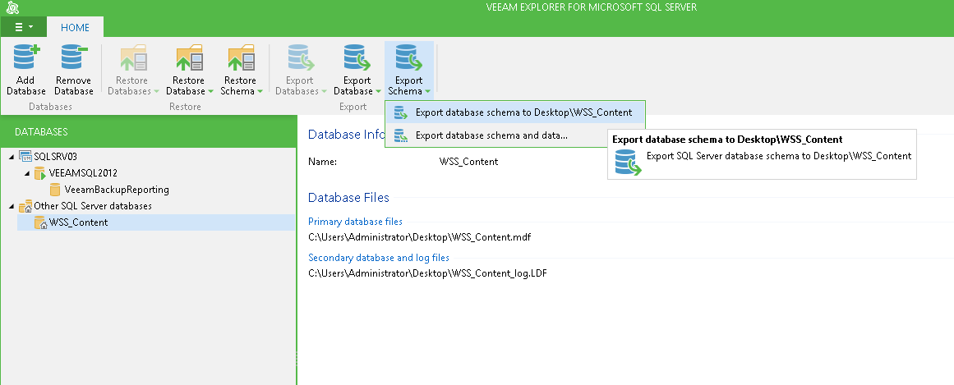Switch to the HOME ribbon tab
Viewport: 954px width, 385px height.
pos(75,27)
